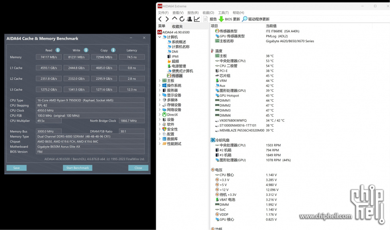Select the VBAT 电池 voltage row
The height and width of the screenshot is (230, 390).
(x=246, y=200)
